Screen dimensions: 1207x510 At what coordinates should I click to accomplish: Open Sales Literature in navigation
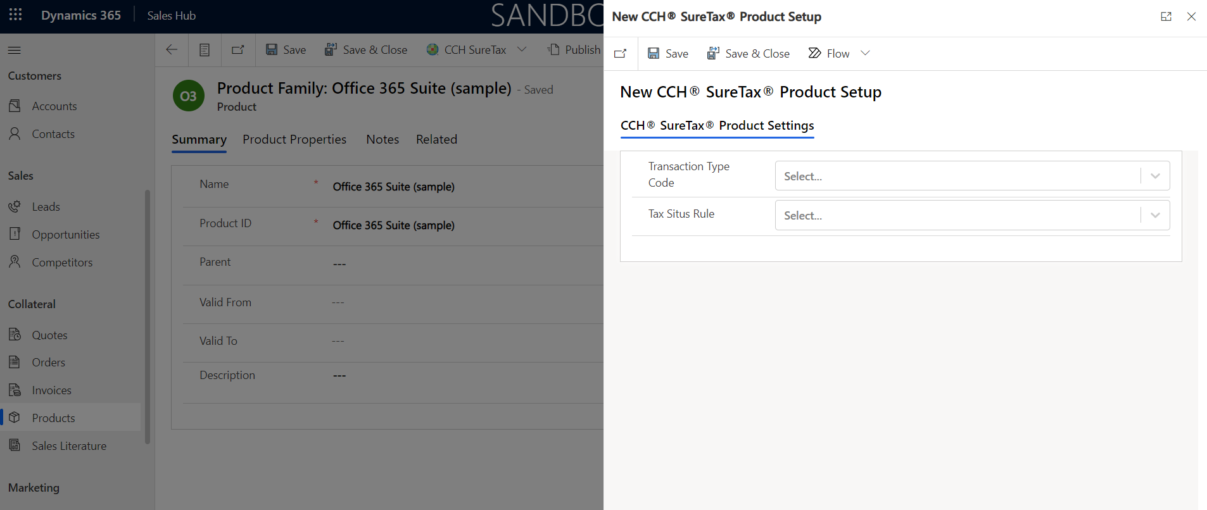[x=70, y=445]
